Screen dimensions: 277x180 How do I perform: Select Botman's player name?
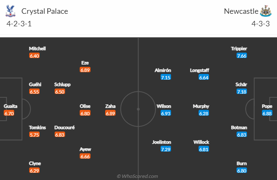tap(239, 127)
